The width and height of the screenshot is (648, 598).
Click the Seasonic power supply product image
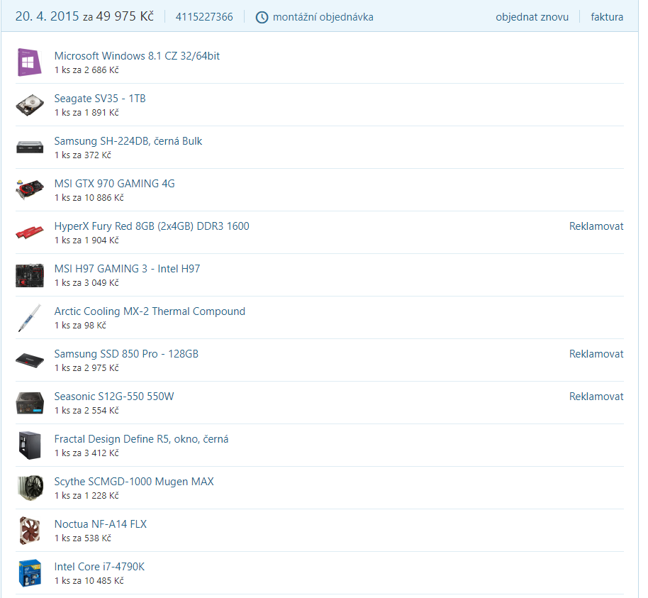tap(30, 403)
